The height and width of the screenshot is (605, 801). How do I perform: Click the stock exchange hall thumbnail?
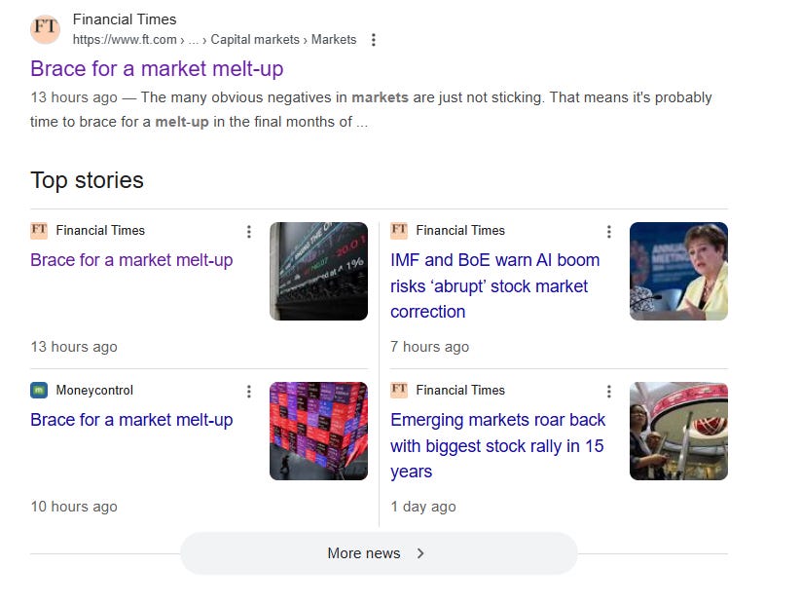click(678, 432)
